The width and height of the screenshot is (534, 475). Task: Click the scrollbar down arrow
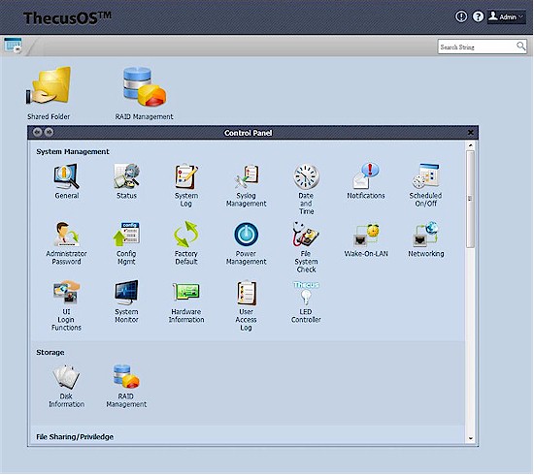click(471, 438)
